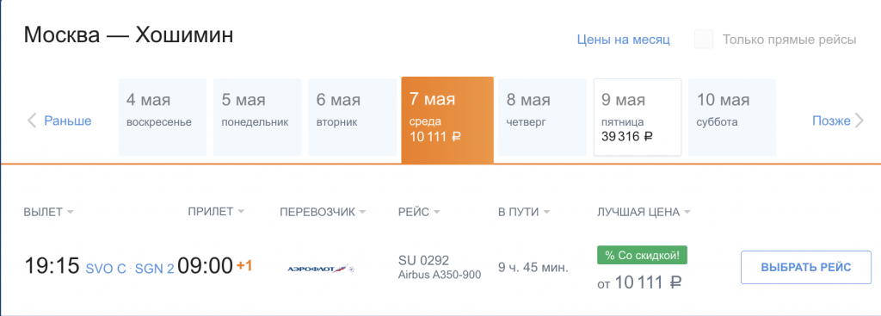The width and height of the screenshot is (881, 316).
Task: Sort flights by РЕЙС column
Action: pyautogui.click(x=419, y=212)
